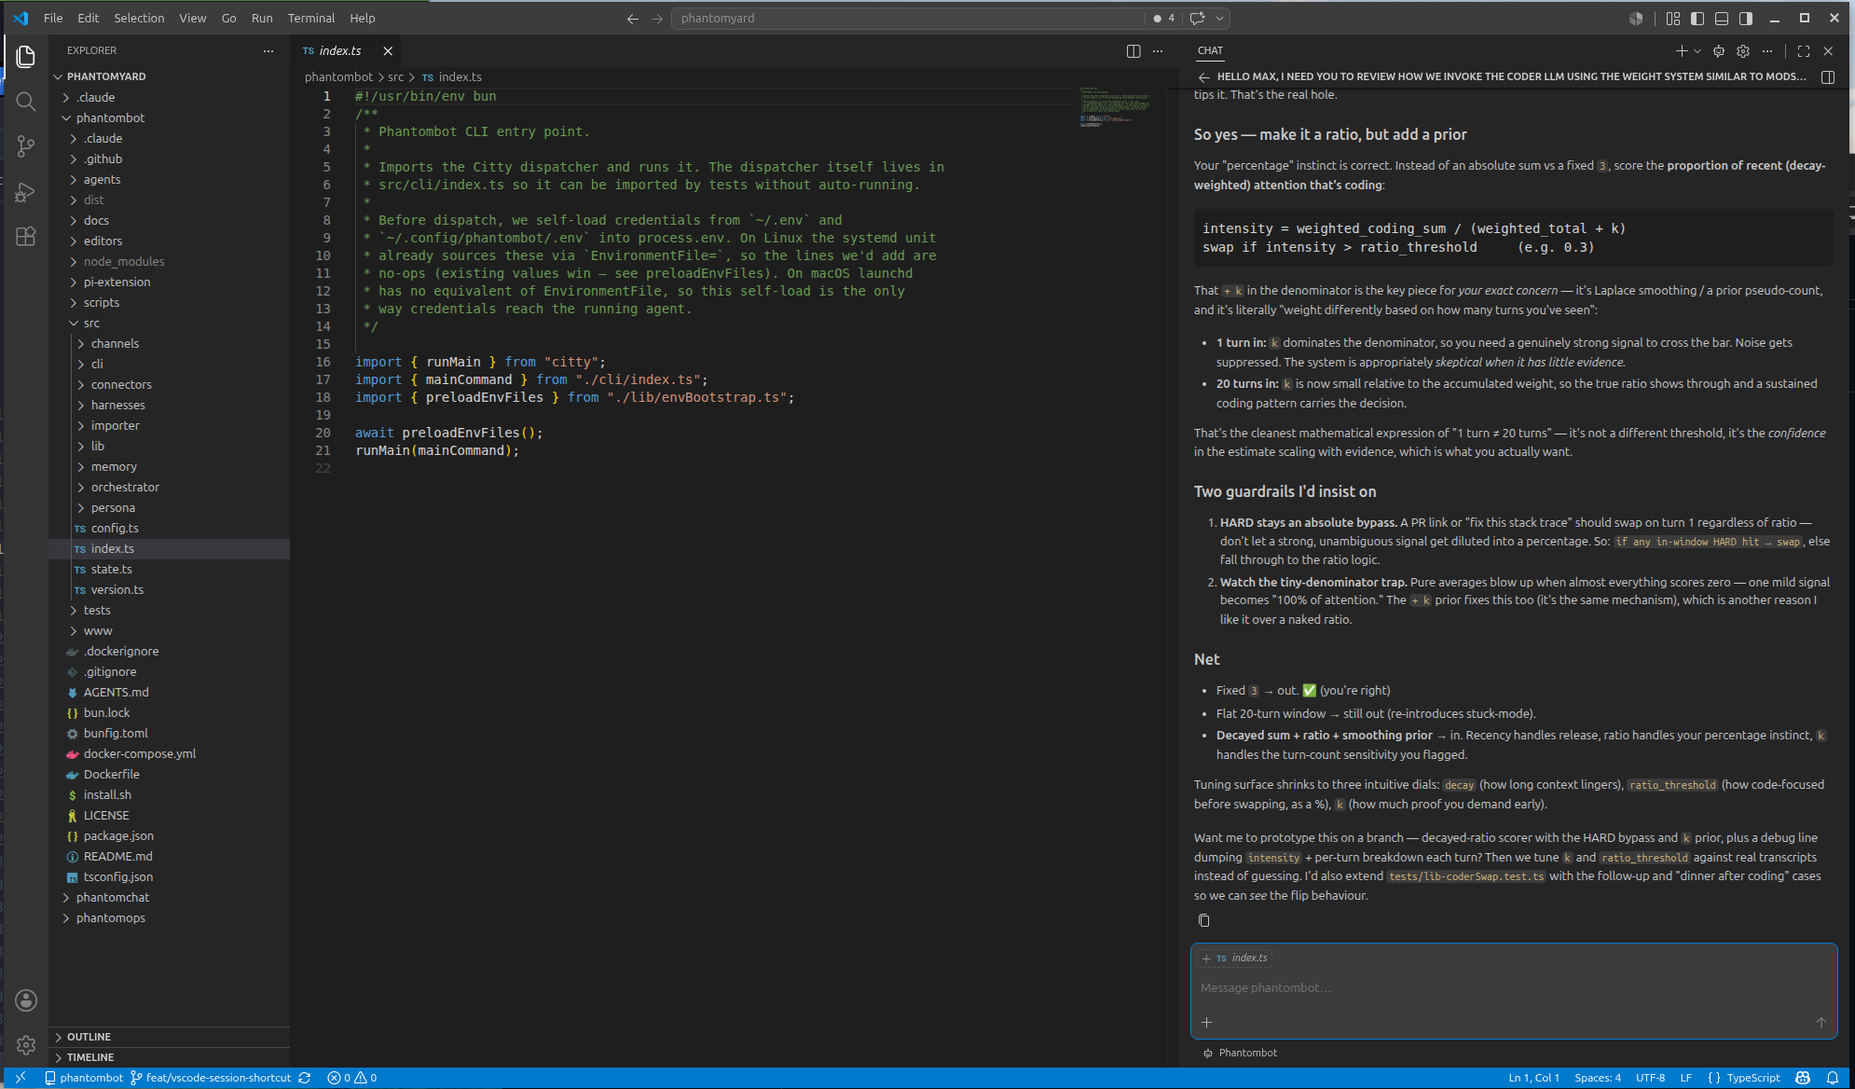This screenshot has height=1089, width=1855.
Task: Send the chat message with arrow
Action: 1821,1022
